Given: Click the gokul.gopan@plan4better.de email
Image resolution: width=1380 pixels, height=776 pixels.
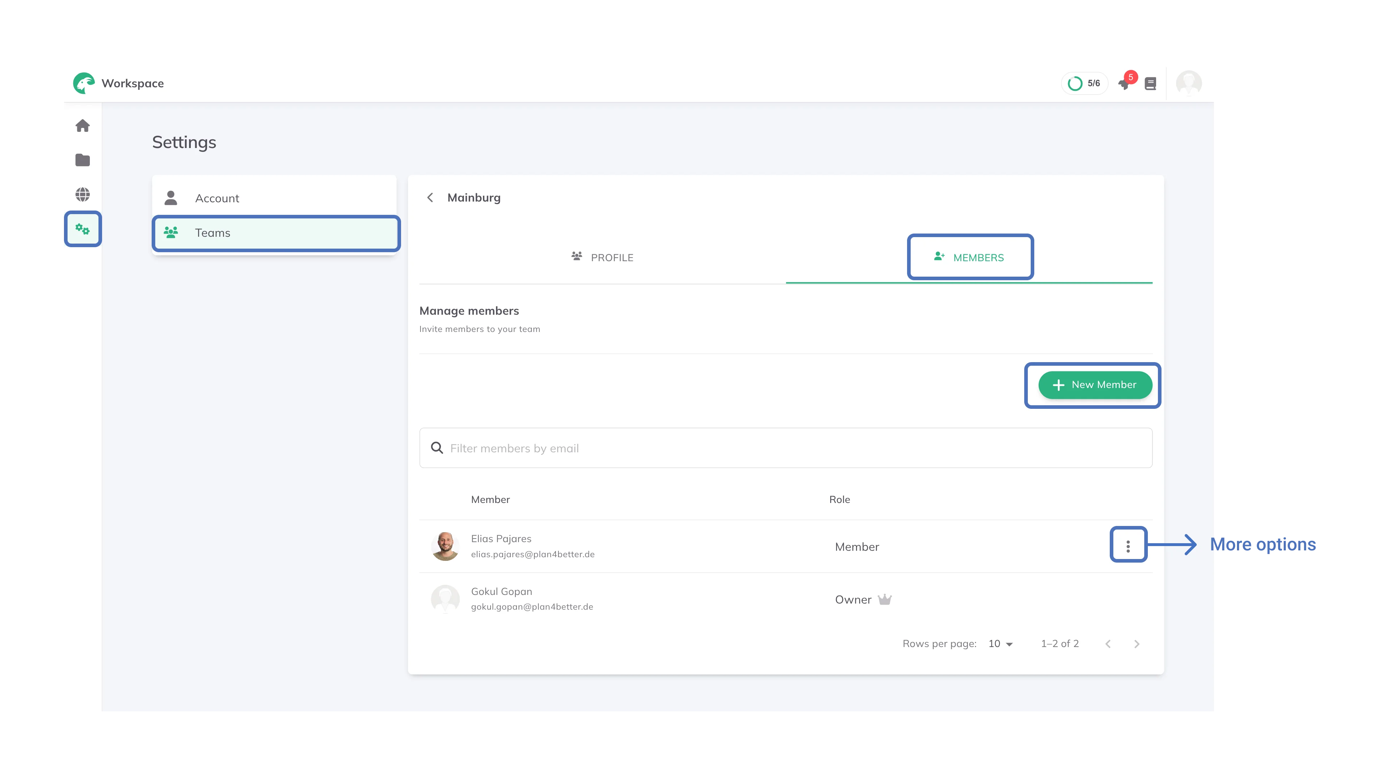Looking at the screenshot, I should point(532,607).
